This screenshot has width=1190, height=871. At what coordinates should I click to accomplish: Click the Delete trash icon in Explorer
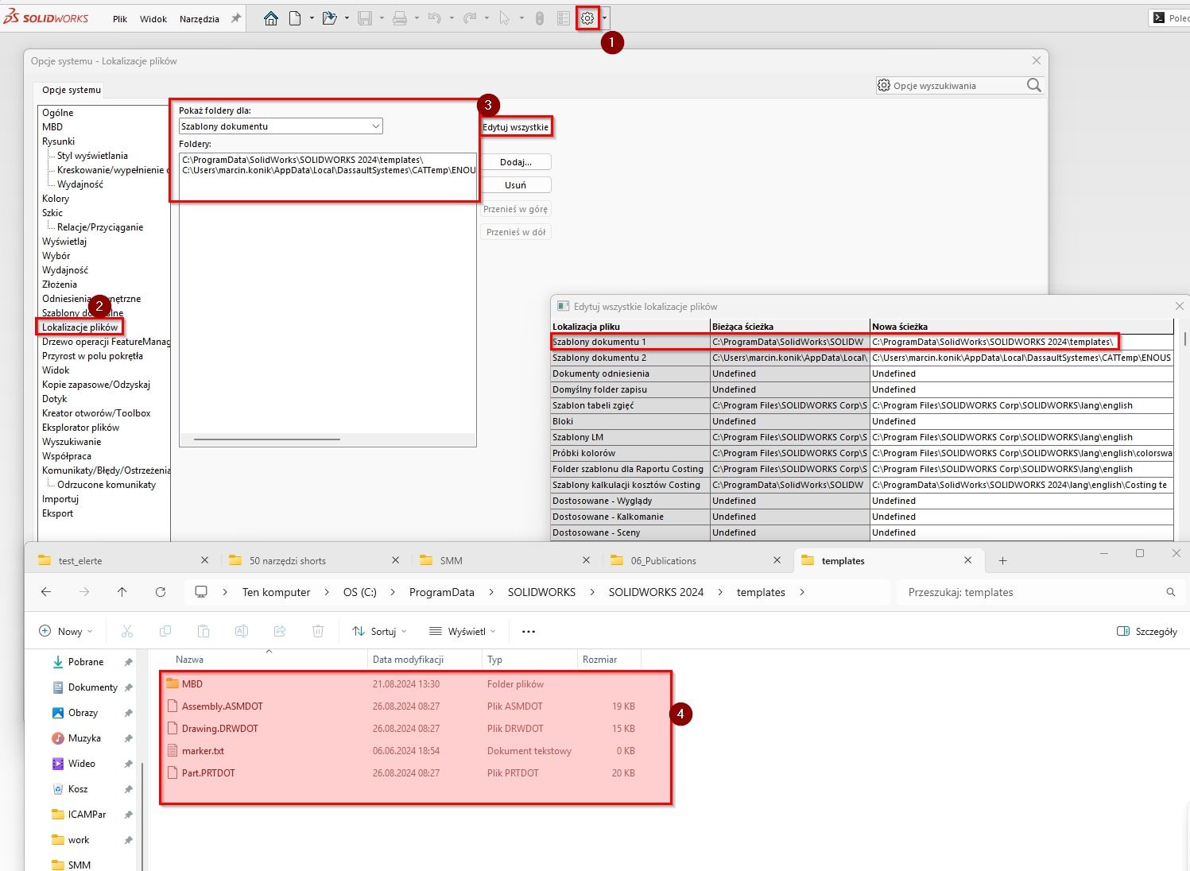(x=318, y=631)
